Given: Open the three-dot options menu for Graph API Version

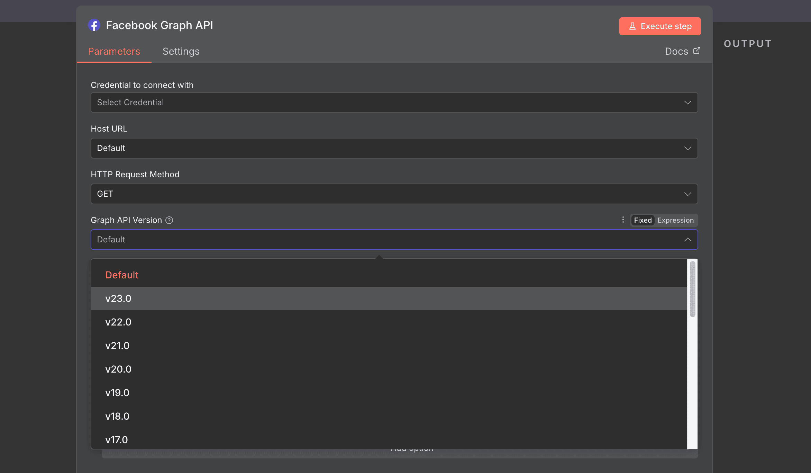Looking at the screenshot, I should [623, 220].
